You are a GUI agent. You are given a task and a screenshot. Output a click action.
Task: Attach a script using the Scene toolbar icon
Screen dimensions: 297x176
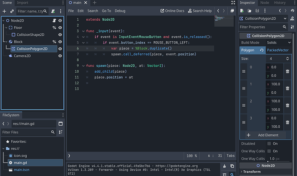coord(53,11)
